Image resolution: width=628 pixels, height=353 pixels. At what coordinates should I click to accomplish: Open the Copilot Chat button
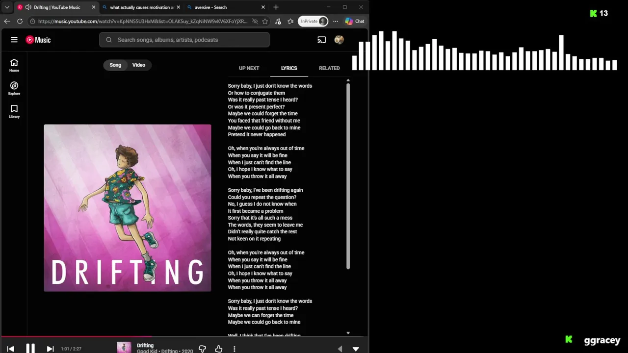click(x=355, y=21)
